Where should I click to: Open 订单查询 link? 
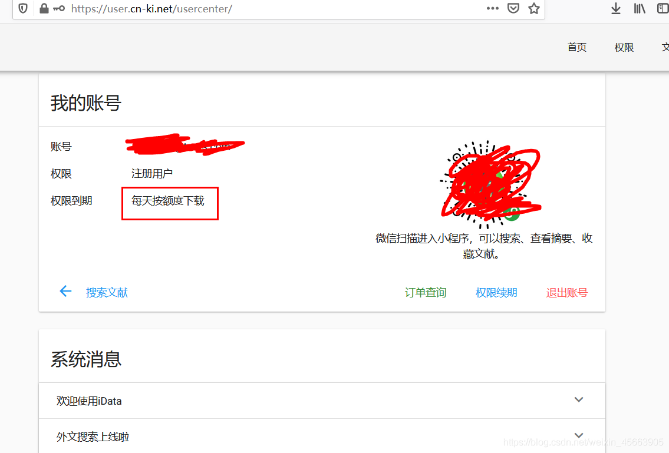point(426,292)
